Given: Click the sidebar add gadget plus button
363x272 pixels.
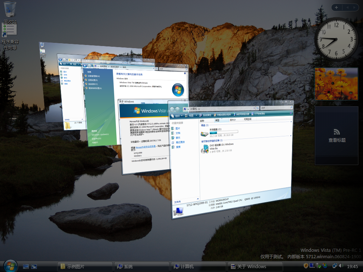Looking at the screenshot, I should point(336,7).
